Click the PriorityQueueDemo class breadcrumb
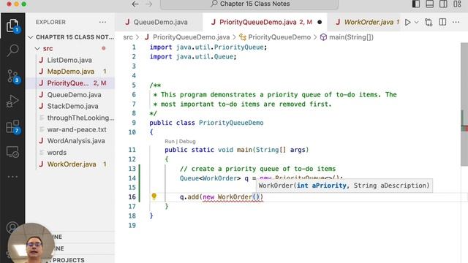This screenshot has width=468, height=263. coord(279,37)
